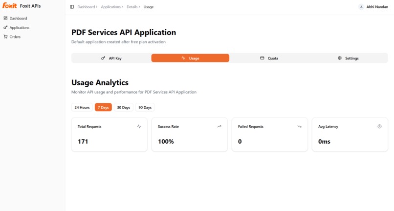Click the Dashboard grid icon in sidebar
The height and width of the screenshot is (211, 394).
5,18
